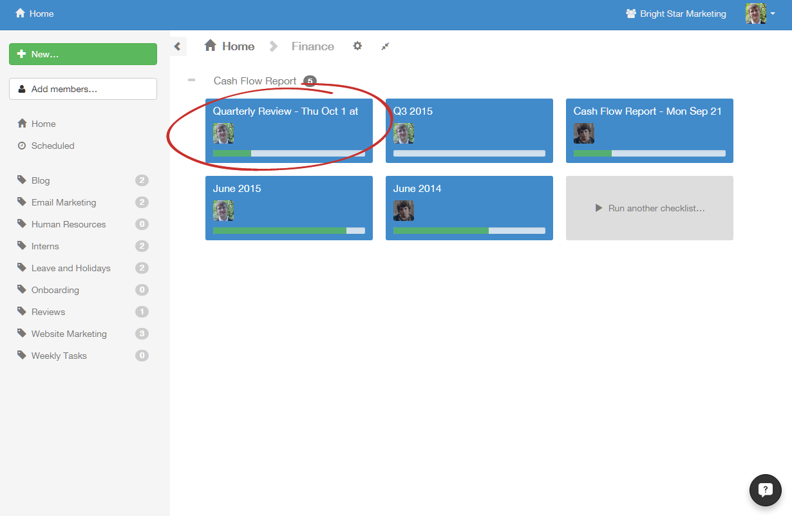Click the settings gear icon beside Finance
Image resolution: width=792 pixels, height=516 pixels.
click(357, 46)
